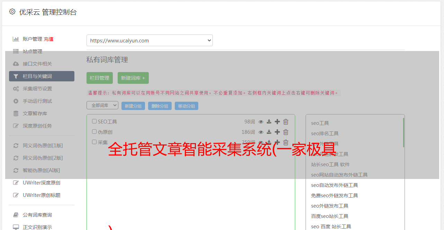
Task: Download the SEO工具 word library
Action: (269, 122)
